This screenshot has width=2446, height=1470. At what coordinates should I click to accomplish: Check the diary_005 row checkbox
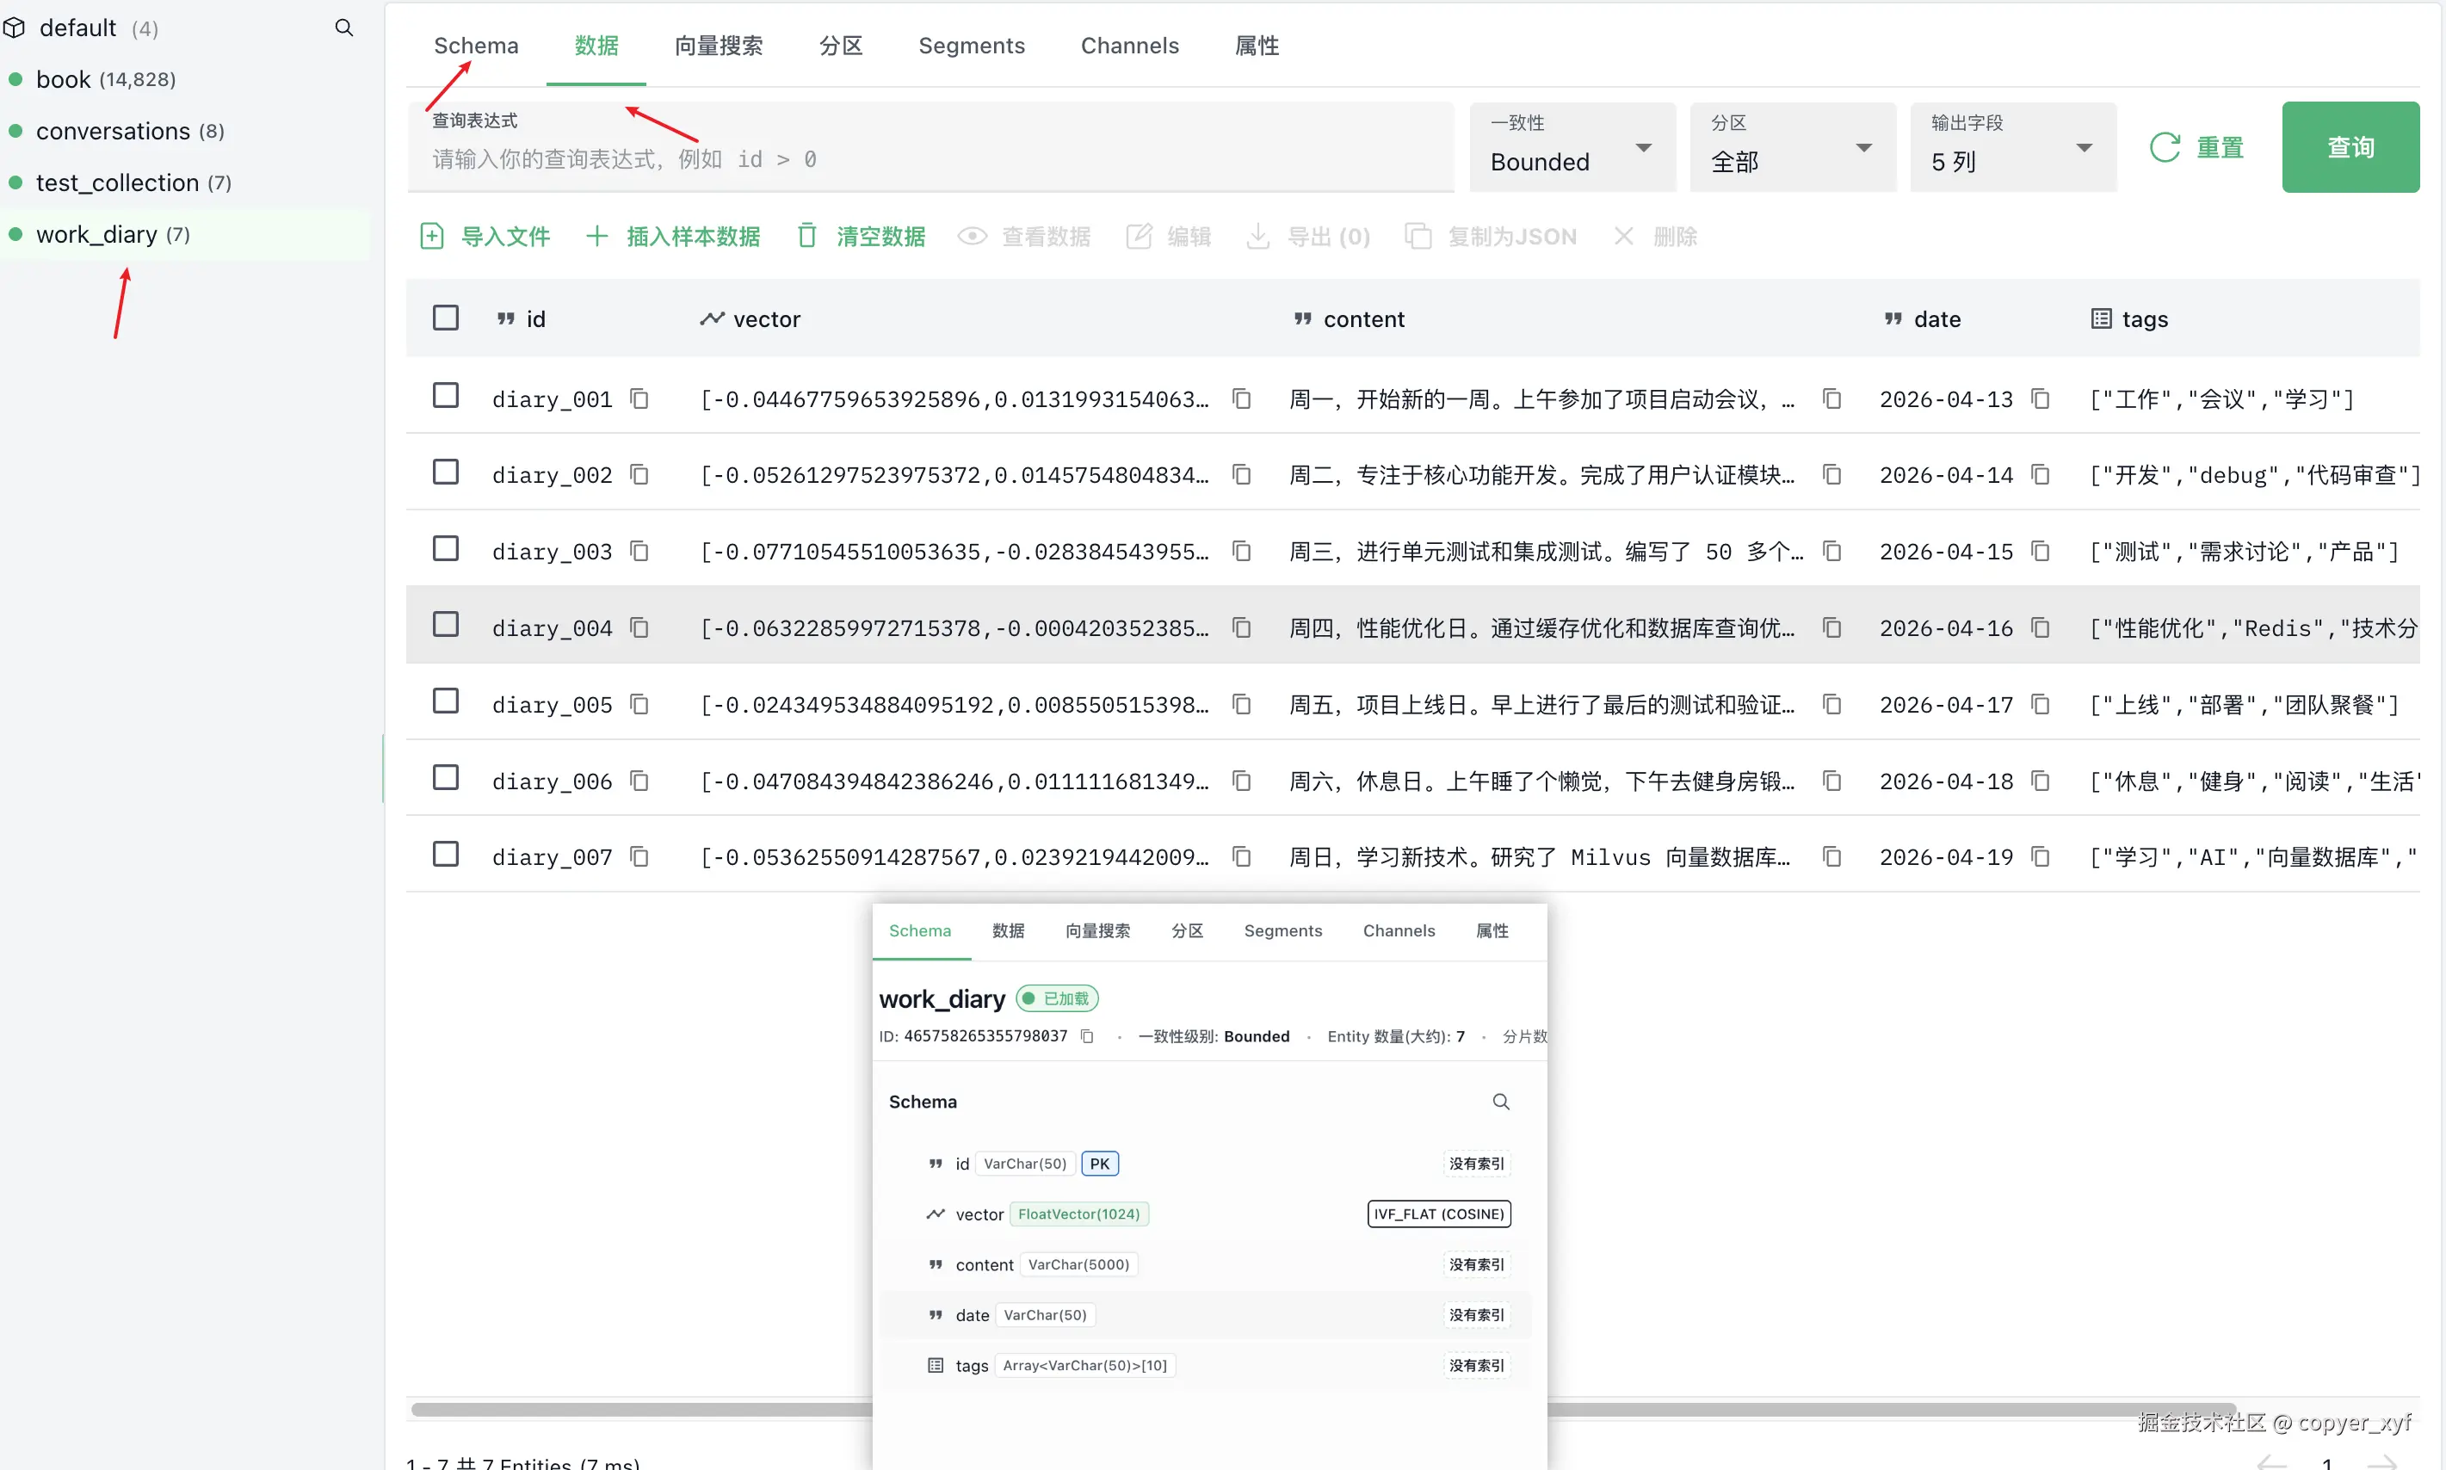coord(446,701)
